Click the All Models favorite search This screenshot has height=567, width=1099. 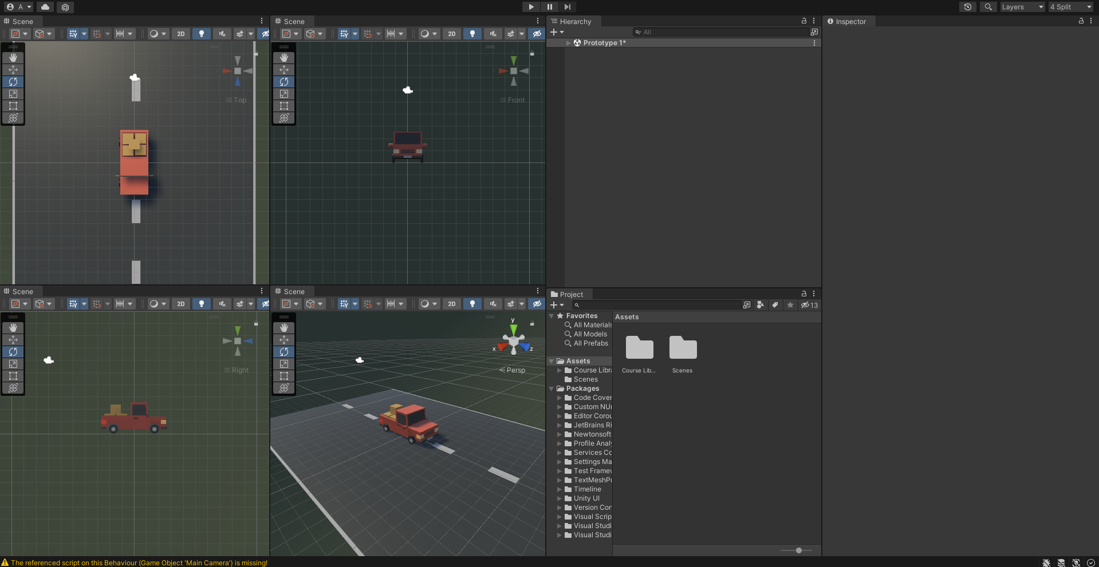coord(586,334)
